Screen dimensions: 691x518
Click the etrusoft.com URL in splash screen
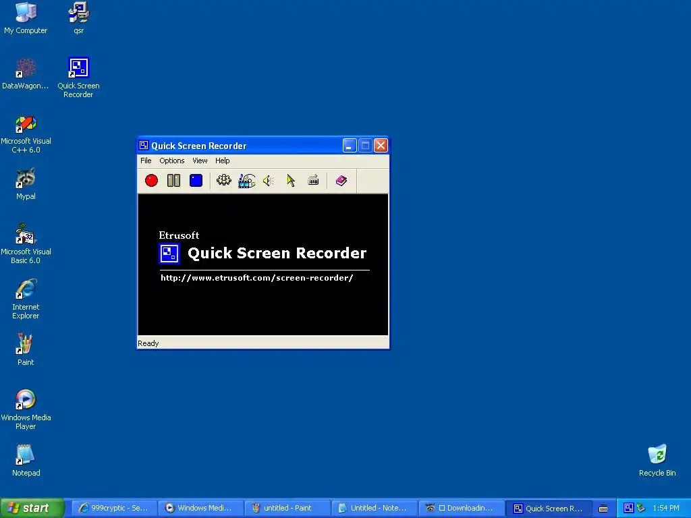[256, 277]
